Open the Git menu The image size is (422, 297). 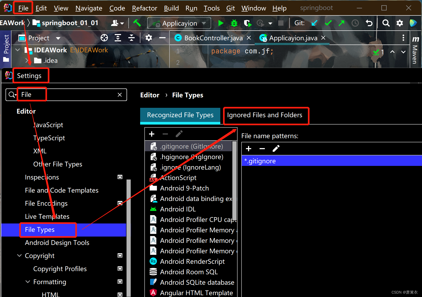click(x=231, y=8)
